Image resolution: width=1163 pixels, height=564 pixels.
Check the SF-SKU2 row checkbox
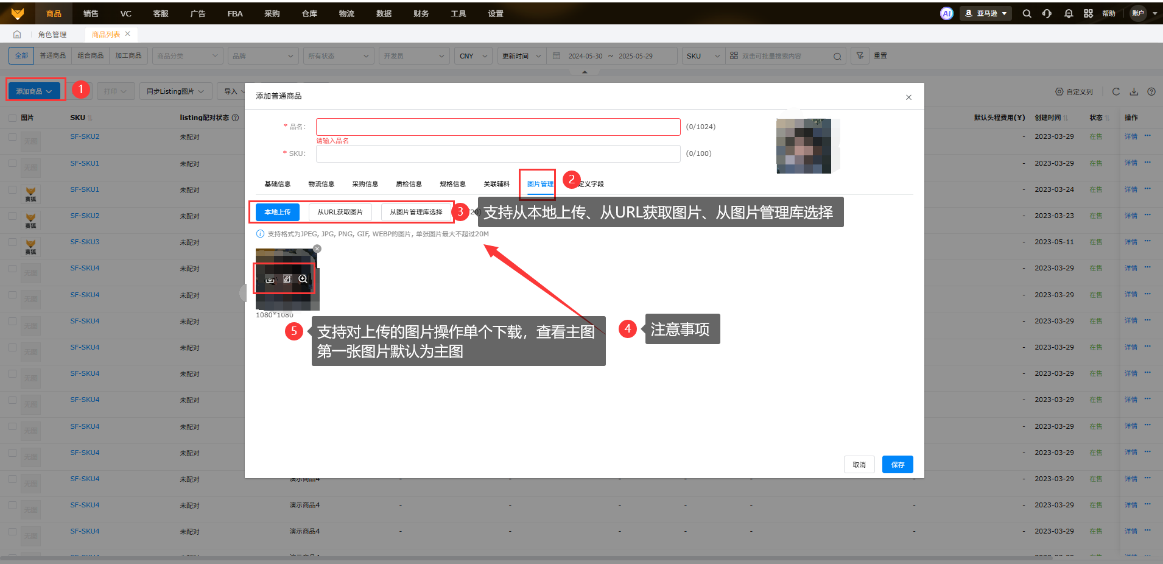[12, 137]
